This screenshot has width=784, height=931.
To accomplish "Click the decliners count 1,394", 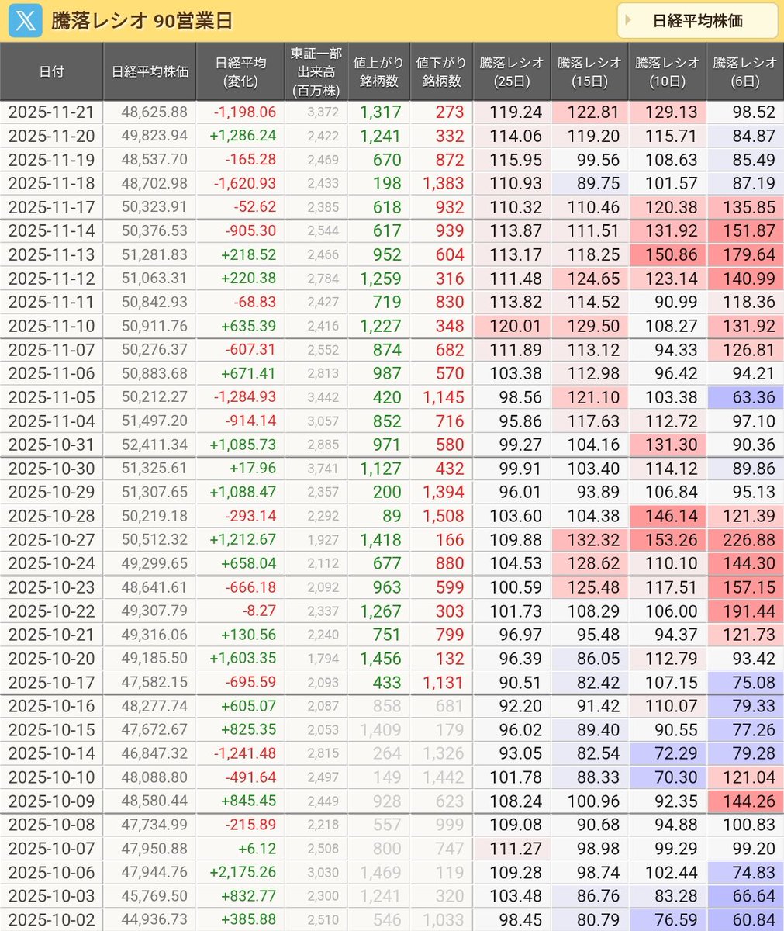I will [x=444, y=492].
